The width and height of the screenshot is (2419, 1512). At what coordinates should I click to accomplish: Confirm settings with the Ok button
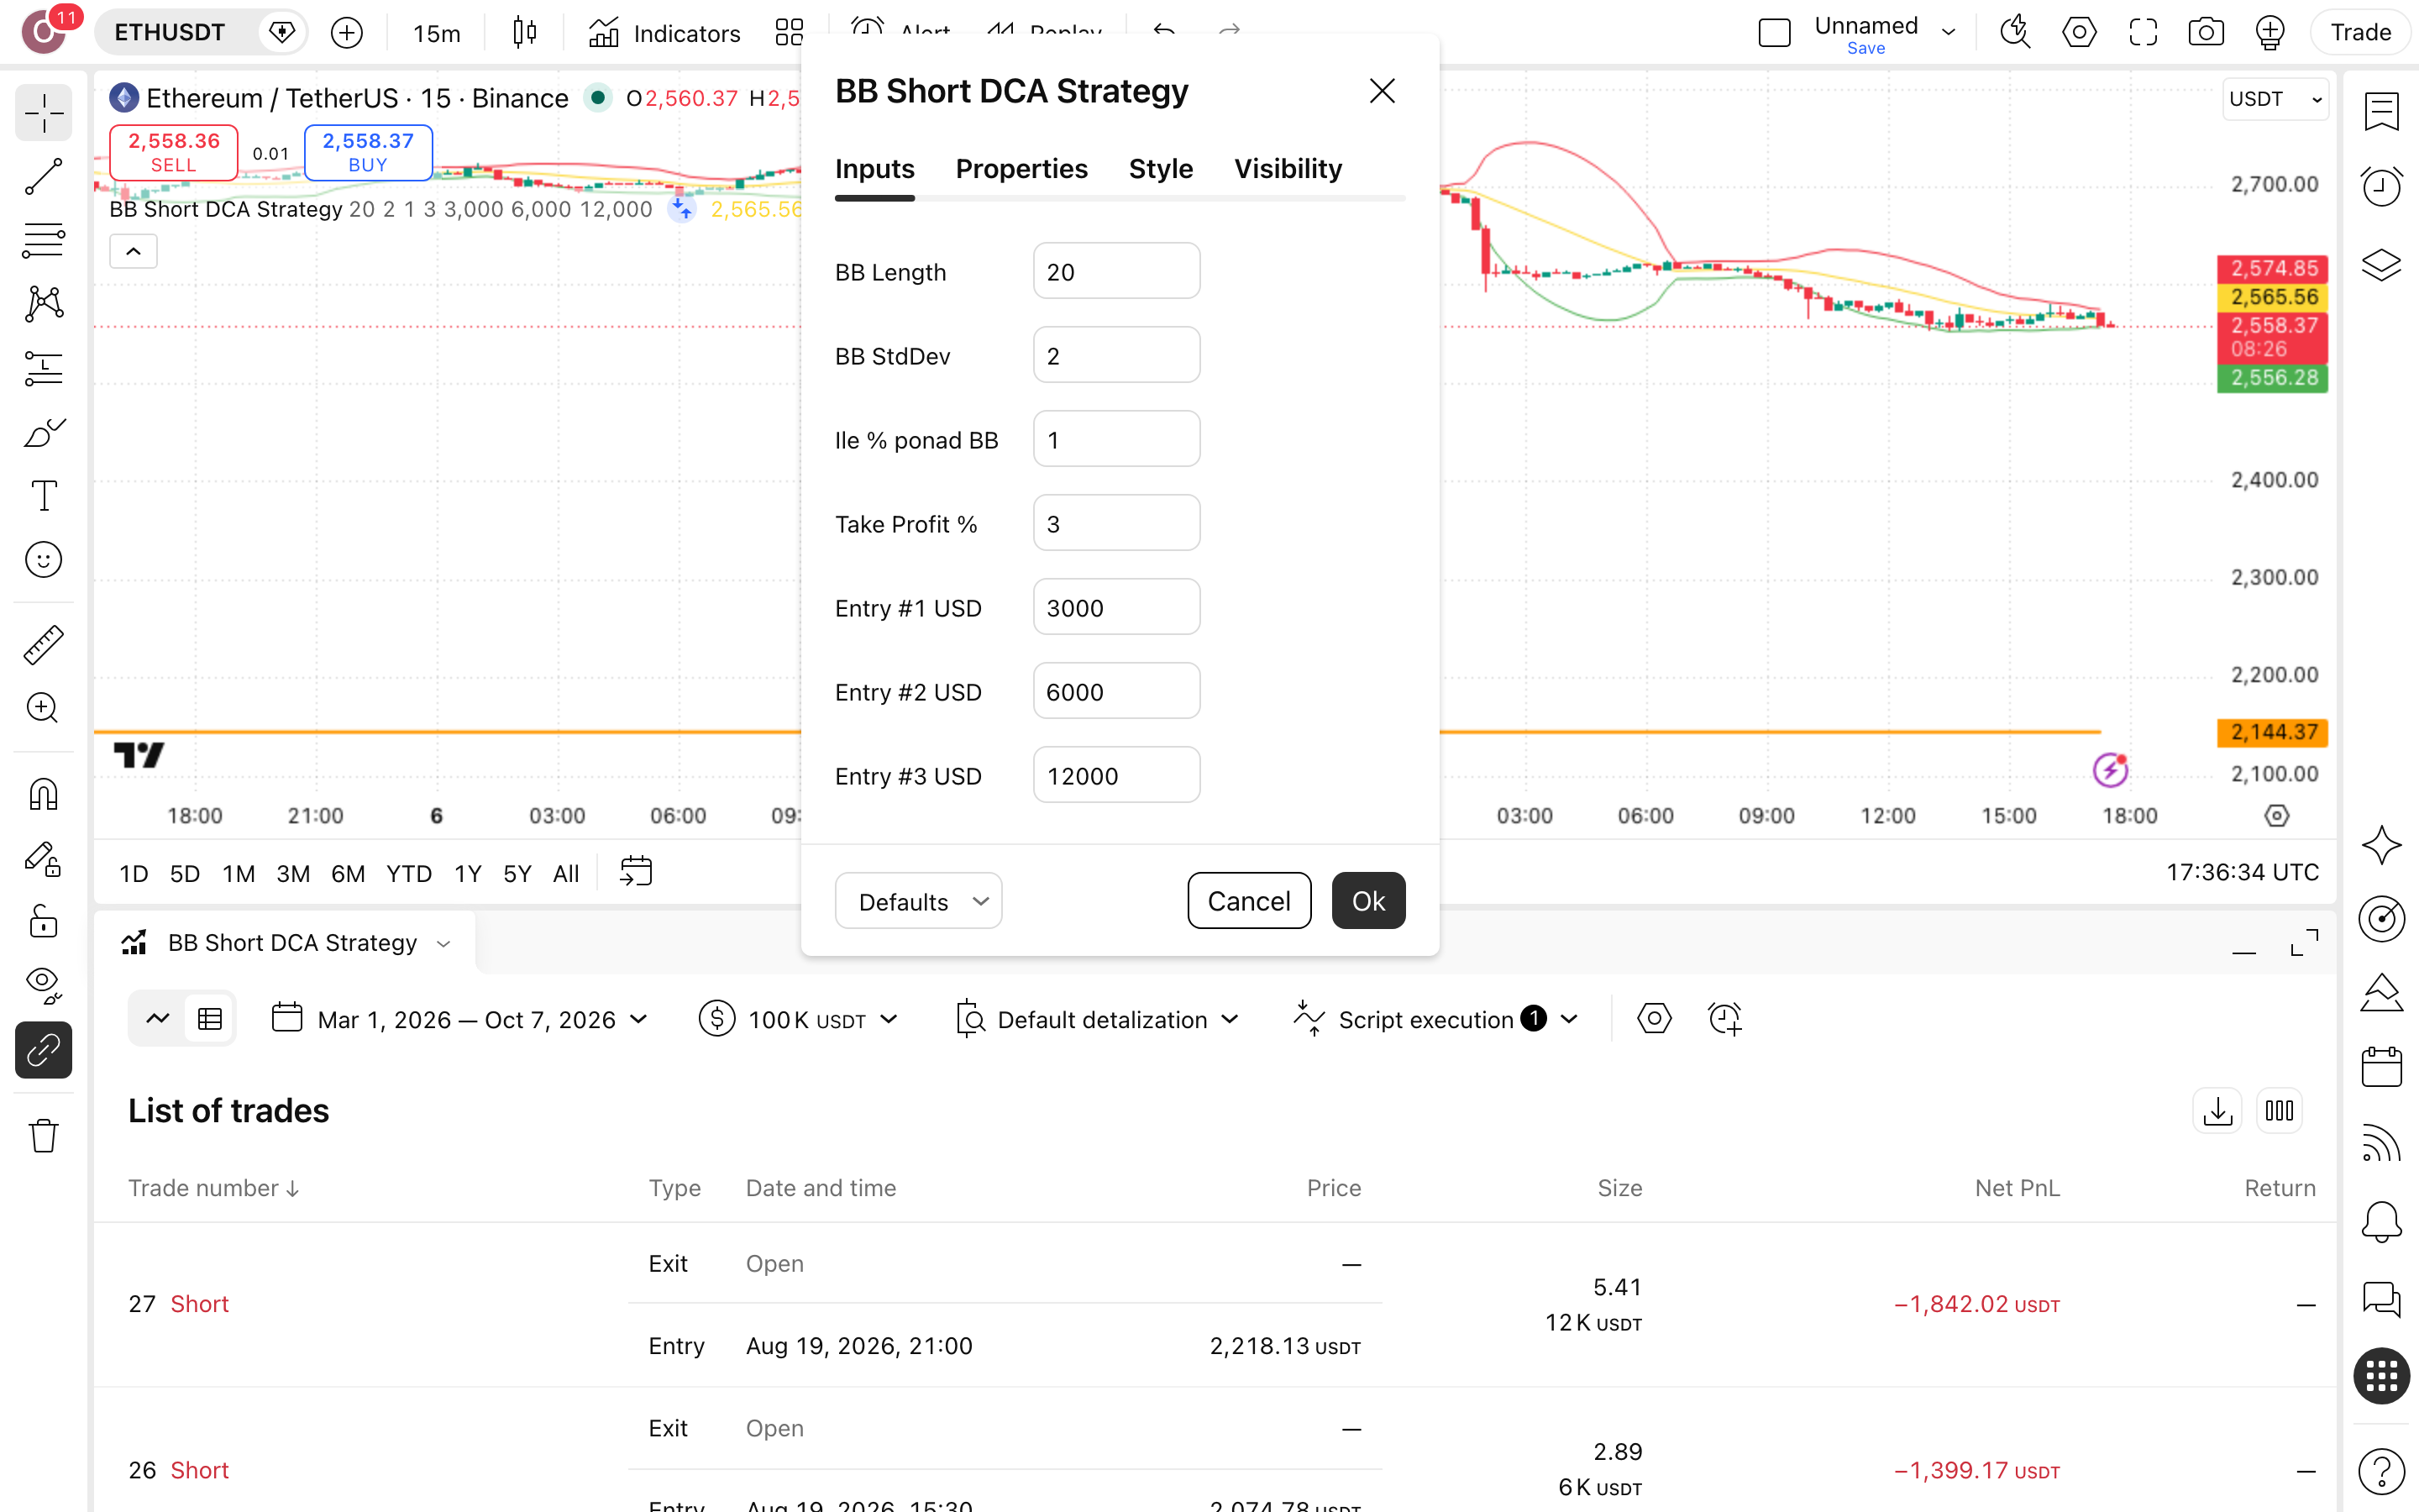coord(1368,901)
